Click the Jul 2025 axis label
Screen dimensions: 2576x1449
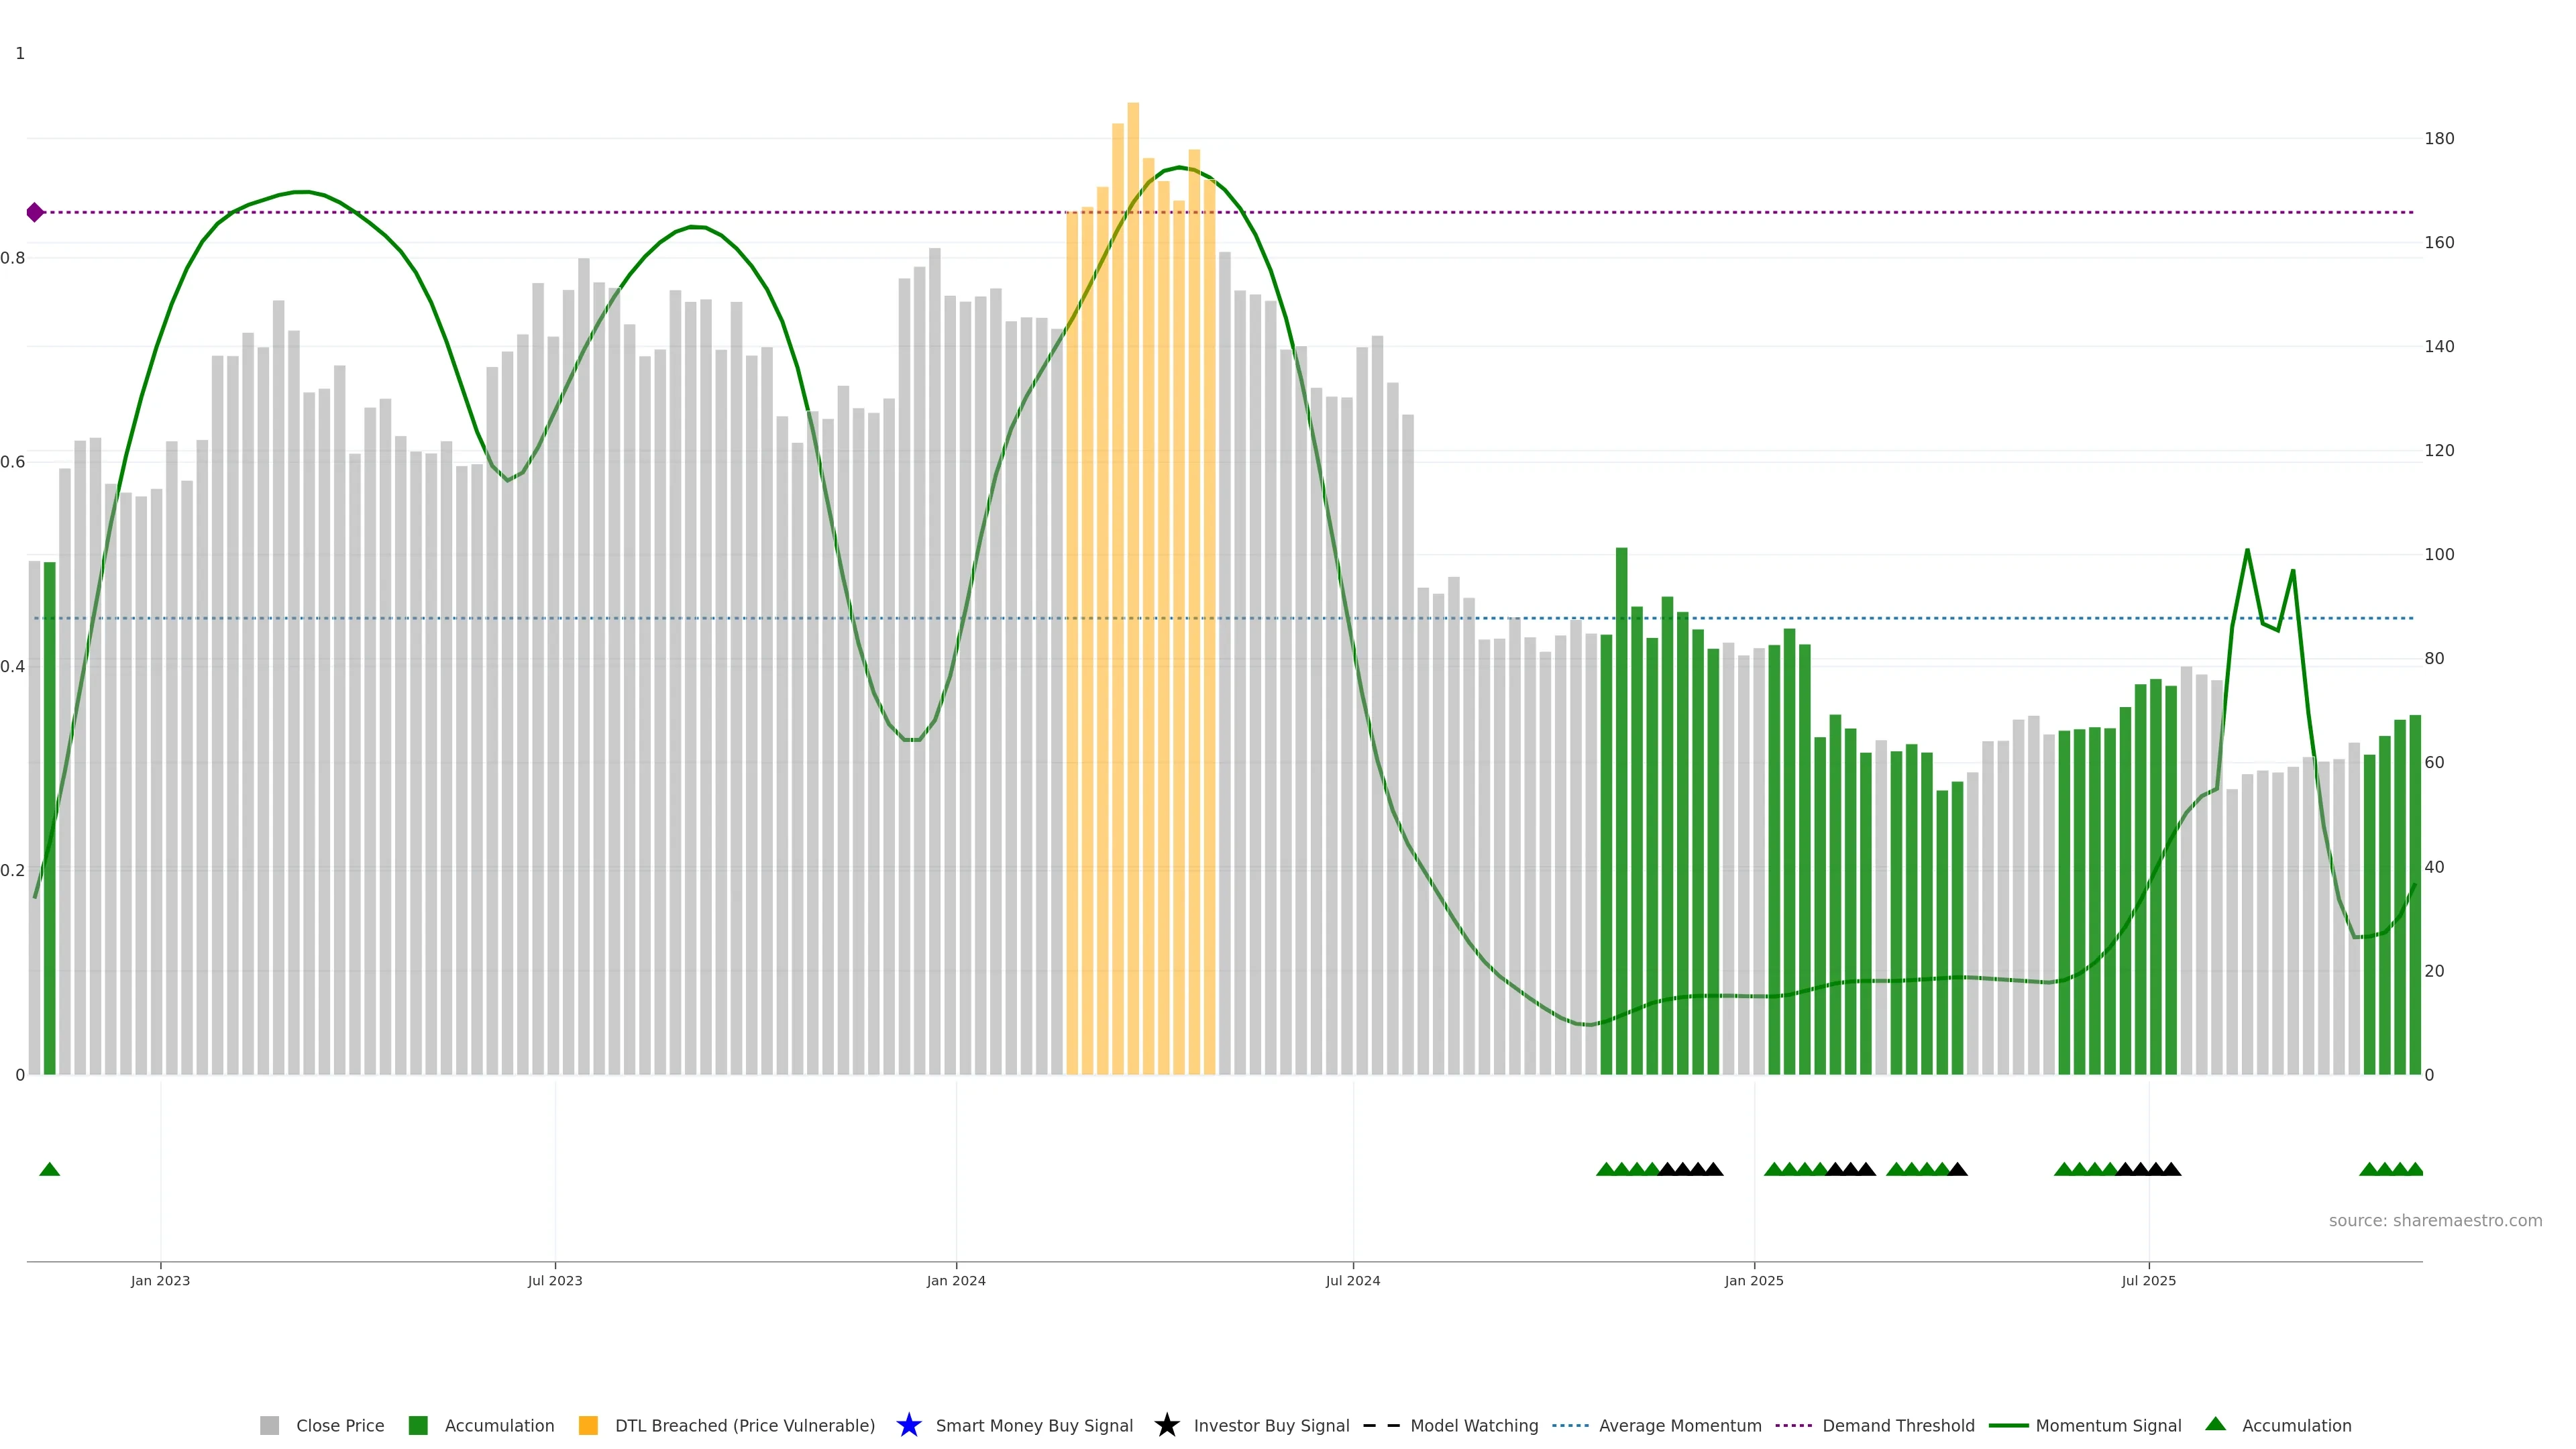pos(2148,1280)
